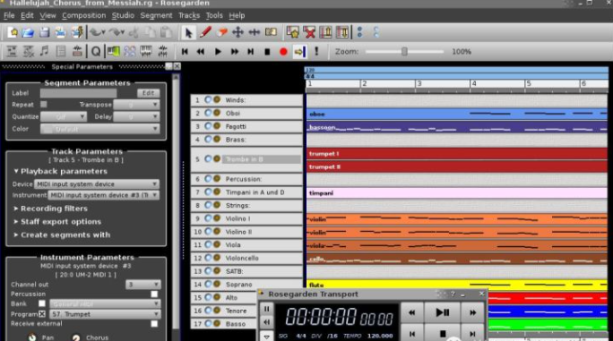This screenshot has width=613, height=341.
Task: Save the composition with floppy icon
Action: coord(44,32)
